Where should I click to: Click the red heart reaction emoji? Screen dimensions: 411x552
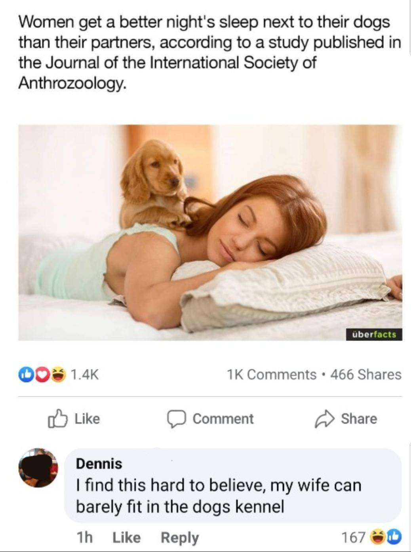click(42, 374)
